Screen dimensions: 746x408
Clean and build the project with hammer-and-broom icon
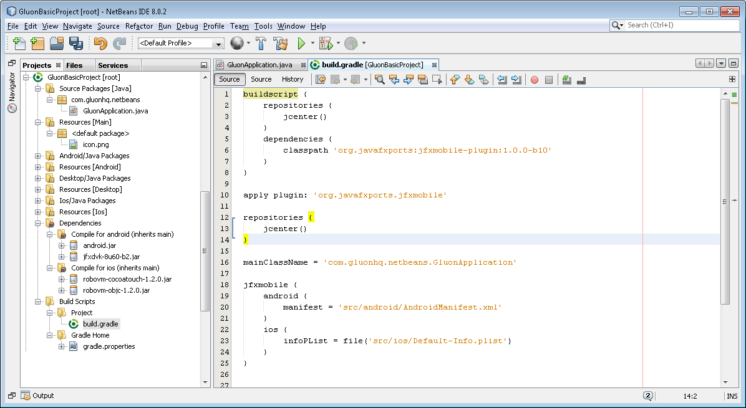pyautogui.click(x=281, y=43)
